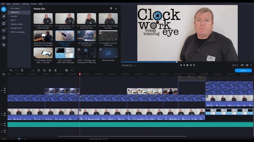This screenshot has height=142, width=254.
Task: Step forward one frame
Action: click(x=191, y=65)
